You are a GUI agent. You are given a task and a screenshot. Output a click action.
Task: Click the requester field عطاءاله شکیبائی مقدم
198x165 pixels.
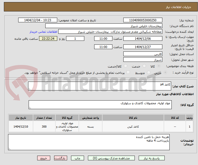(x=110, y=32)
